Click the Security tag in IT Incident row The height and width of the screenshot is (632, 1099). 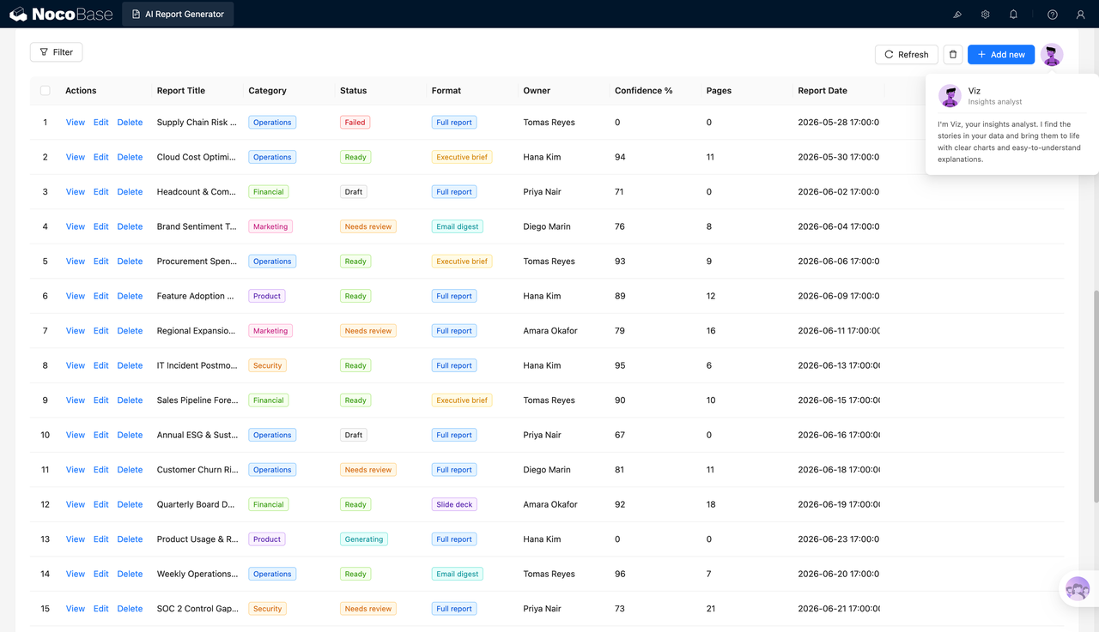click(x=267, y=365)
